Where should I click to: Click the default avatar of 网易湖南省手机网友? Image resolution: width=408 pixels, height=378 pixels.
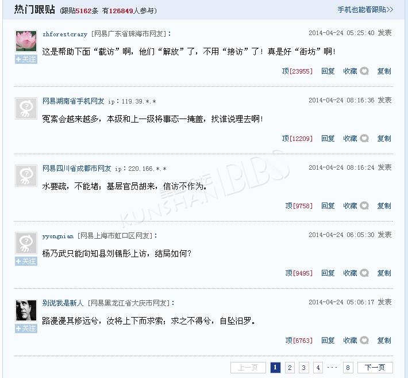click(x=26, y=108)
